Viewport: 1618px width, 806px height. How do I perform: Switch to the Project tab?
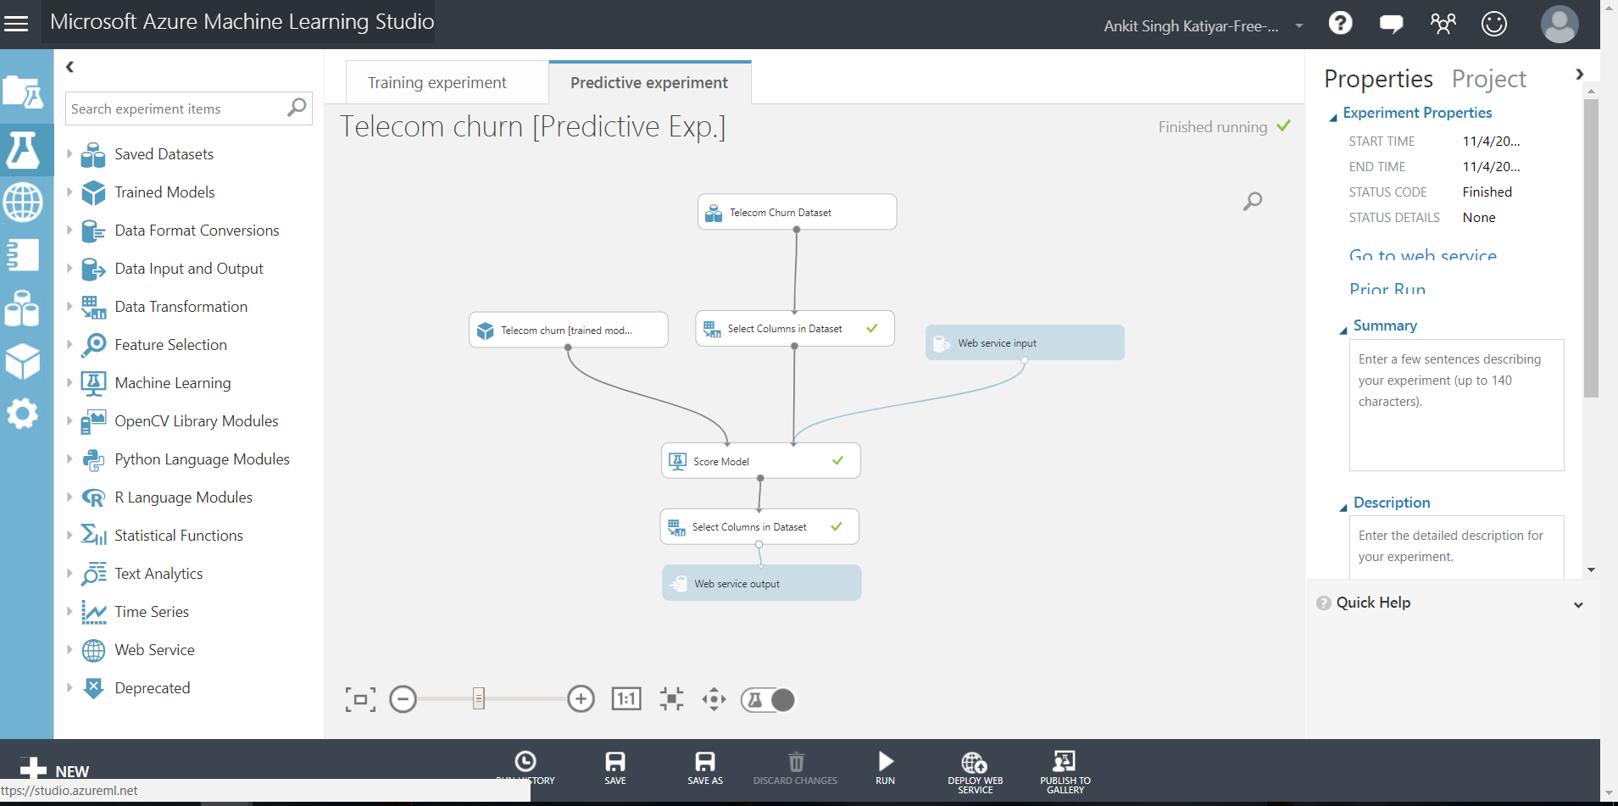coord(1488,79)
